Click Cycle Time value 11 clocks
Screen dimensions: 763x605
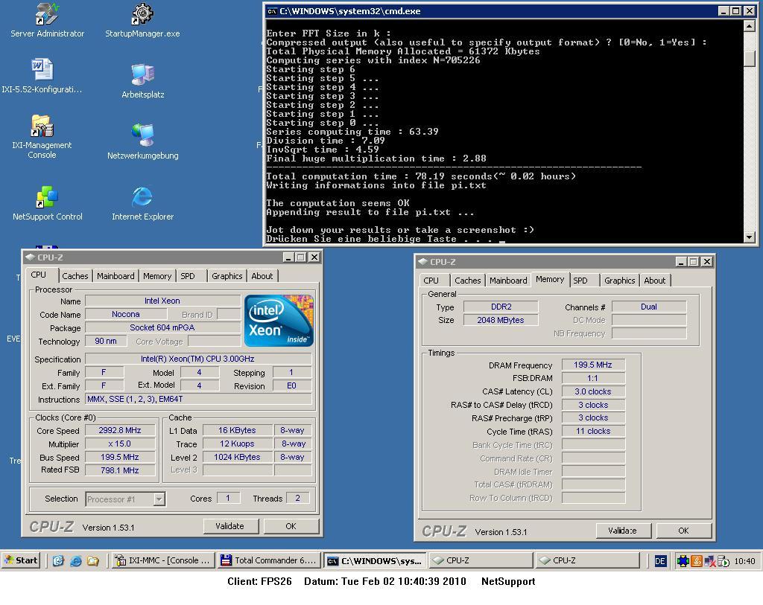tap(593, 431)
